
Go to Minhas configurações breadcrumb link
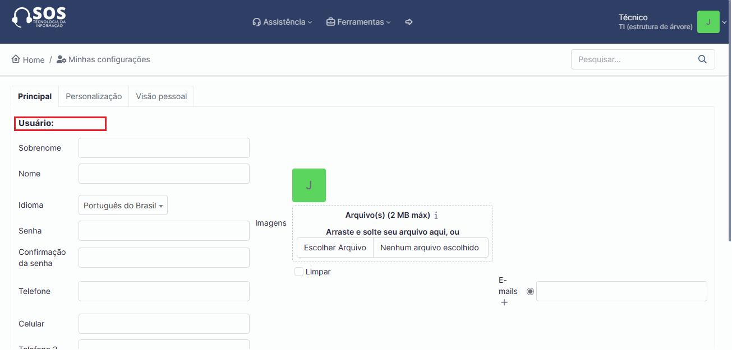(109, 59)
